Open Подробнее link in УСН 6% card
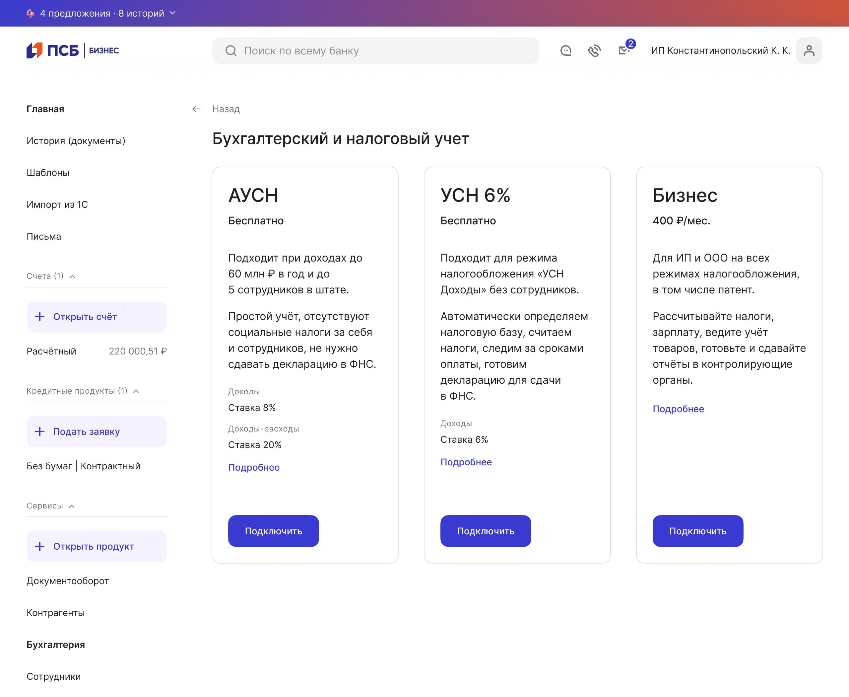Image resolution: width=849 pixels, height=697 pixels. [x=466, y=462]
